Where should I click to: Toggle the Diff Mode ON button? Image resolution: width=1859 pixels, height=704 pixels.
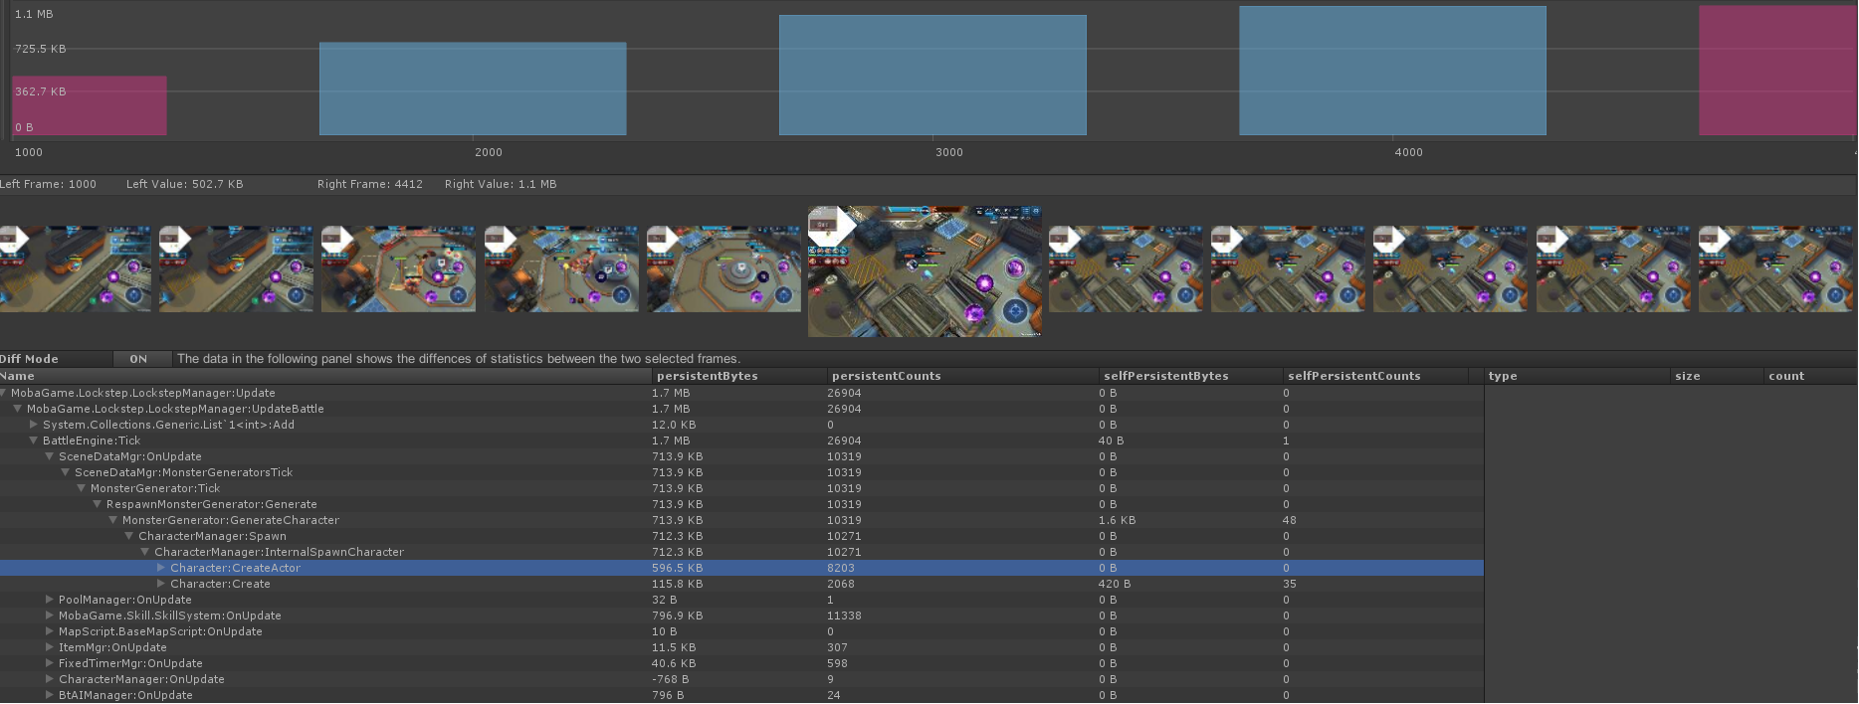click(138, 359)
